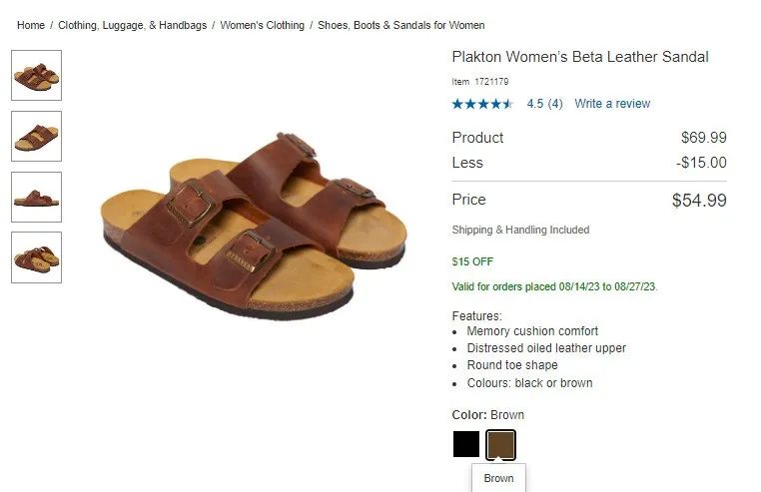Open Shoes, Boots & Sandals for Women breadcrumb
761x492 pixels.
click(x=400, y=25)
